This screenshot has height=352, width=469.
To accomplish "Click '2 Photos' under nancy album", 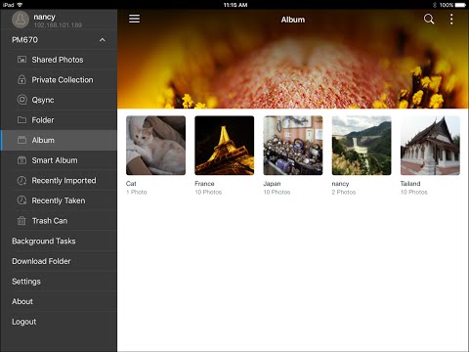I will (344, 193).
